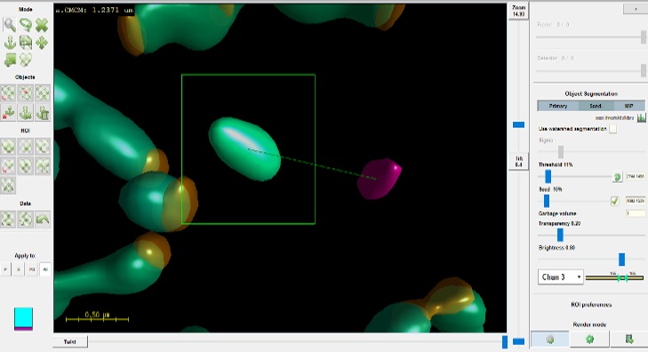
Task: Click the red-marked ROI icon in second row
Action: [x=8, y=165]
